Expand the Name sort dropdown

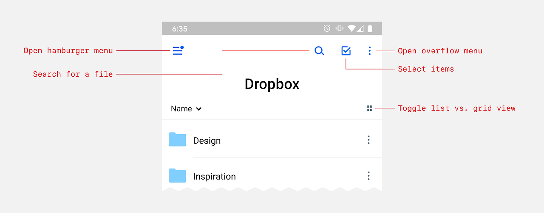(186, 109)
